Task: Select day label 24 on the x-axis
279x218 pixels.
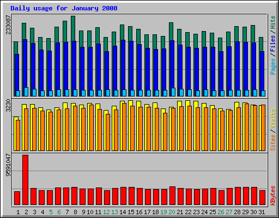Action: tap(204, 212)
